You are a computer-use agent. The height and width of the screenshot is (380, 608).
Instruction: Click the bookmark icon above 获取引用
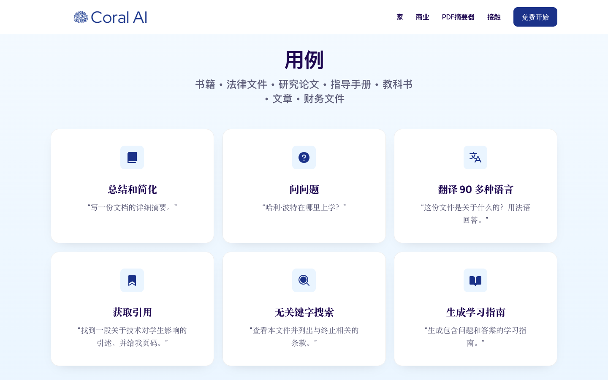click(132, 280)
